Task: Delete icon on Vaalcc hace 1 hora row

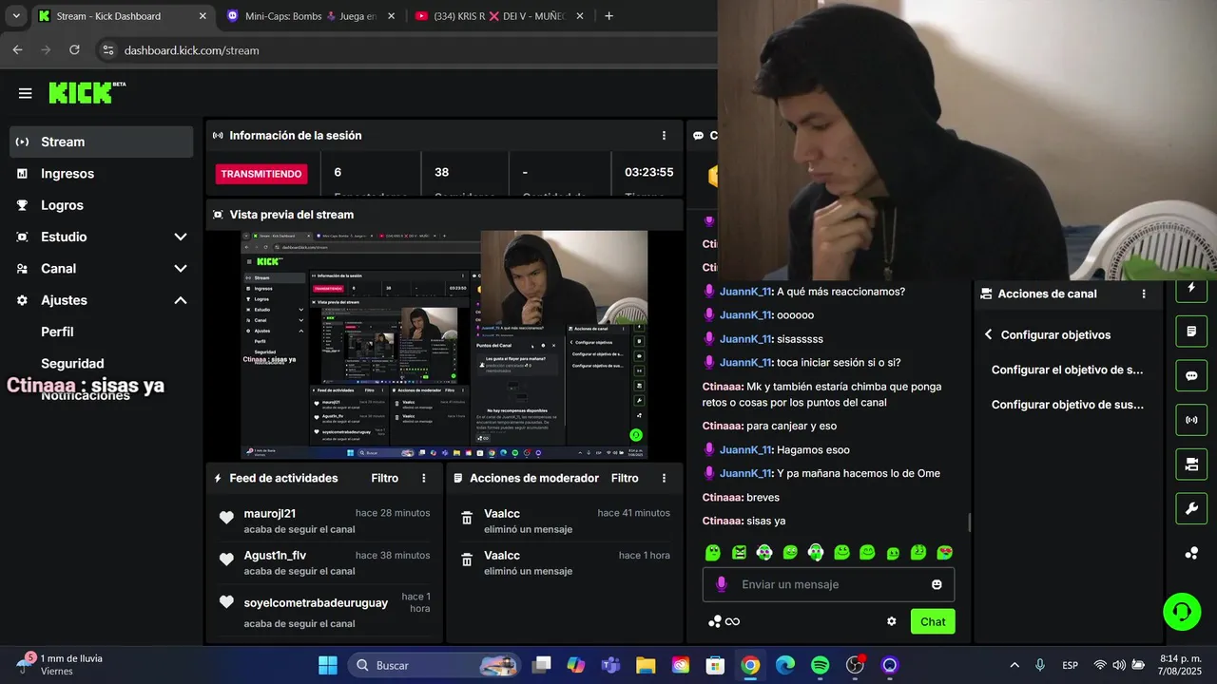Action: pos(467,560)
